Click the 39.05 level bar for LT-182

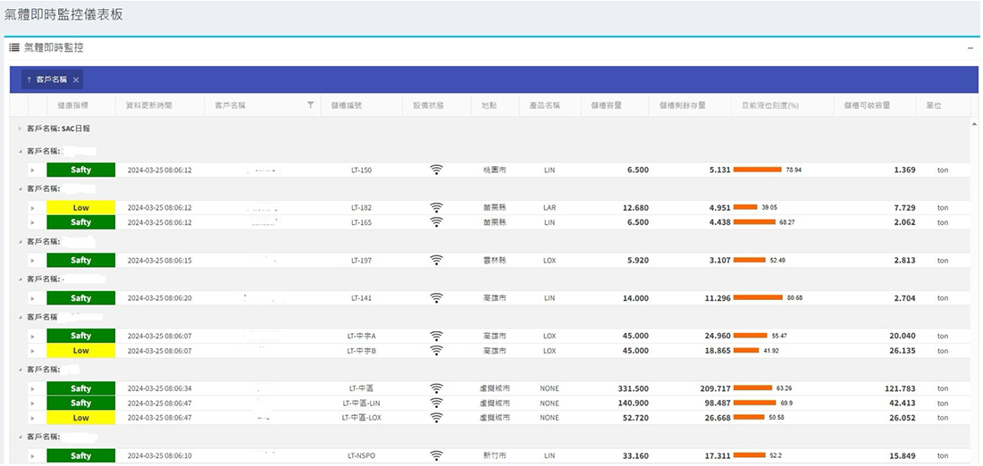click(745, 207)
